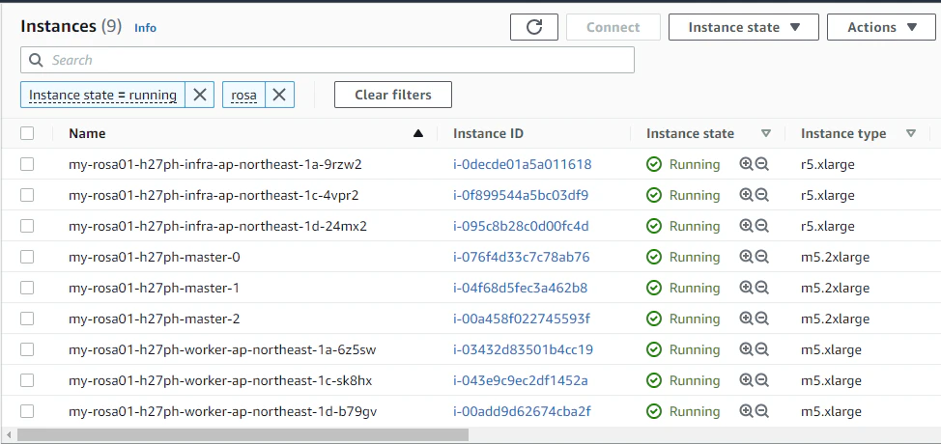Remove the rosa filter chip
Viewport: 941px width, 444px height.
tap(279, 95)
